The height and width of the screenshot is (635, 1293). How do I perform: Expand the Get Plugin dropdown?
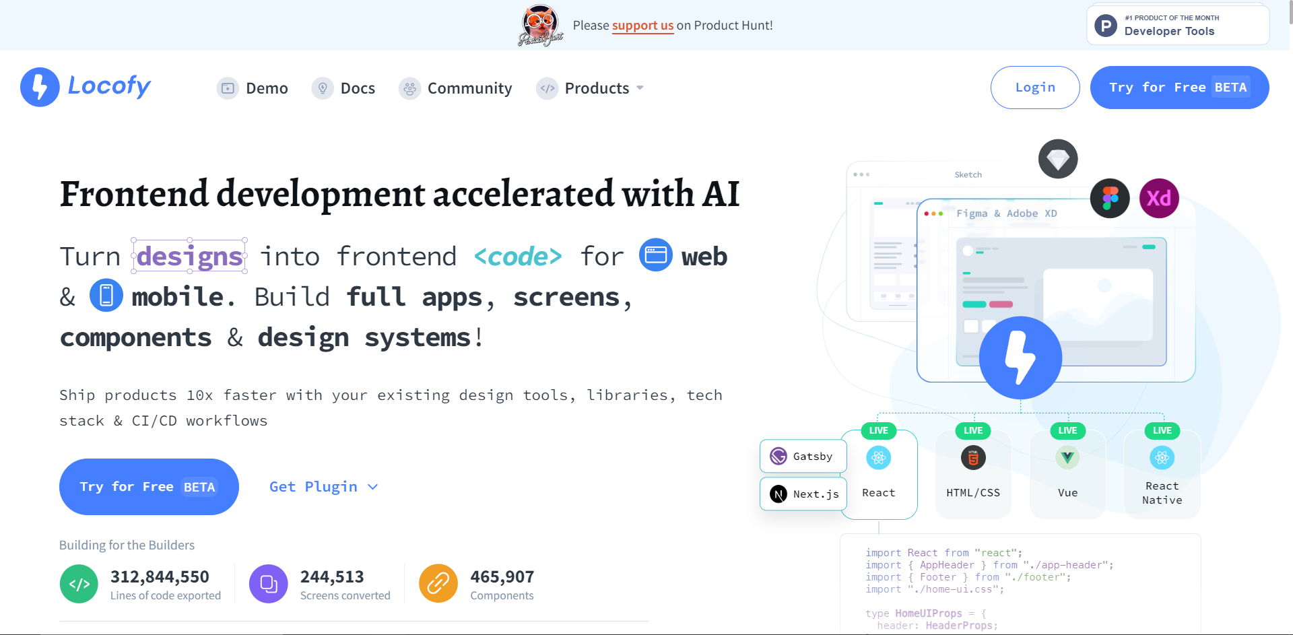pos(324,486)
